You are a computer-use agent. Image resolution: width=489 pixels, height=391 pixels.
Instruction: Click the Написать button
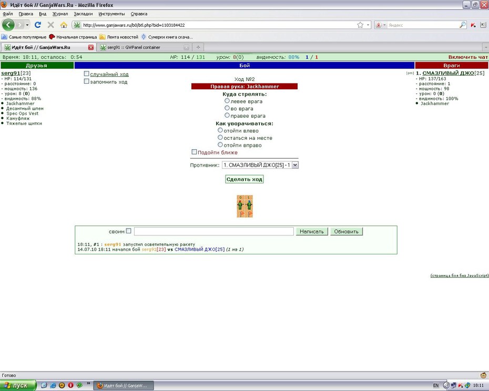(312, 231)
